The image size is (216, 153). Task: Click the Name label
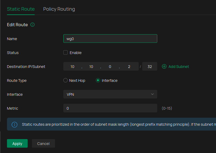click(x=12, y=39)
